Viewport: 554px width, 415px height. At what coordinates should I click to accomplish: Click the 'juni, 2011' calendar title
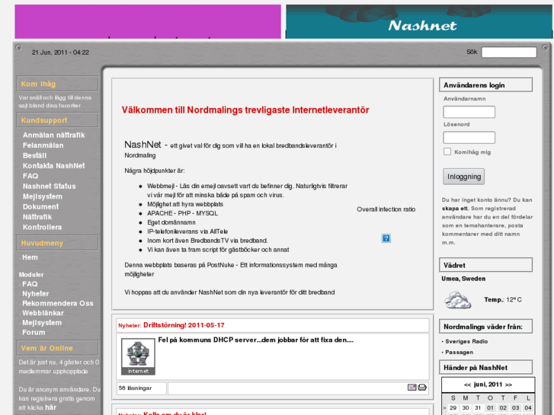click(488, 385)
